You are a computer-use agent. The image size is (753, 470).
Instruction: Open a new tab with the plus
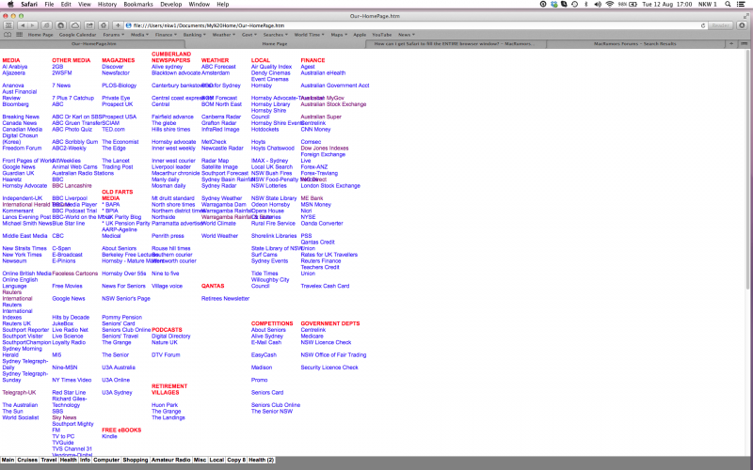pyautogui.click(x=731, y=43)
